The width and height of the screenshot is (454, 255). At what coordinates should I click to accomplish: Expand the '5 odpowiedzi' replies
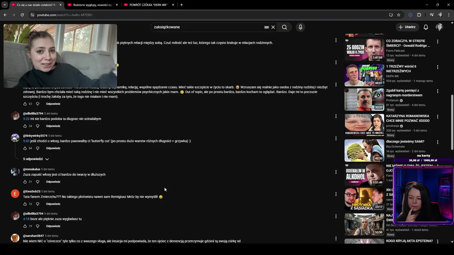click(x=36, y=159)
